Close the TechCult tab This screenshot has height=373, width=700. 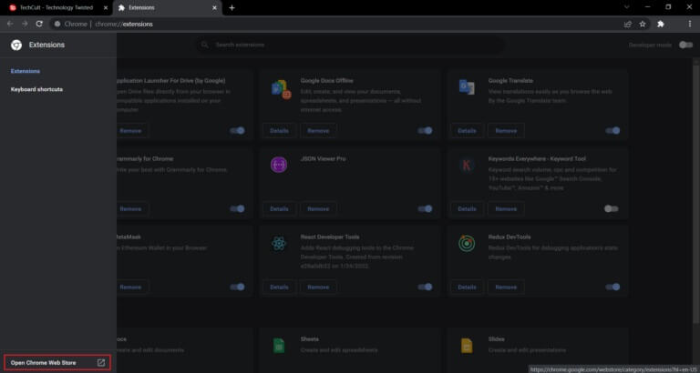[x=106, y=7]
